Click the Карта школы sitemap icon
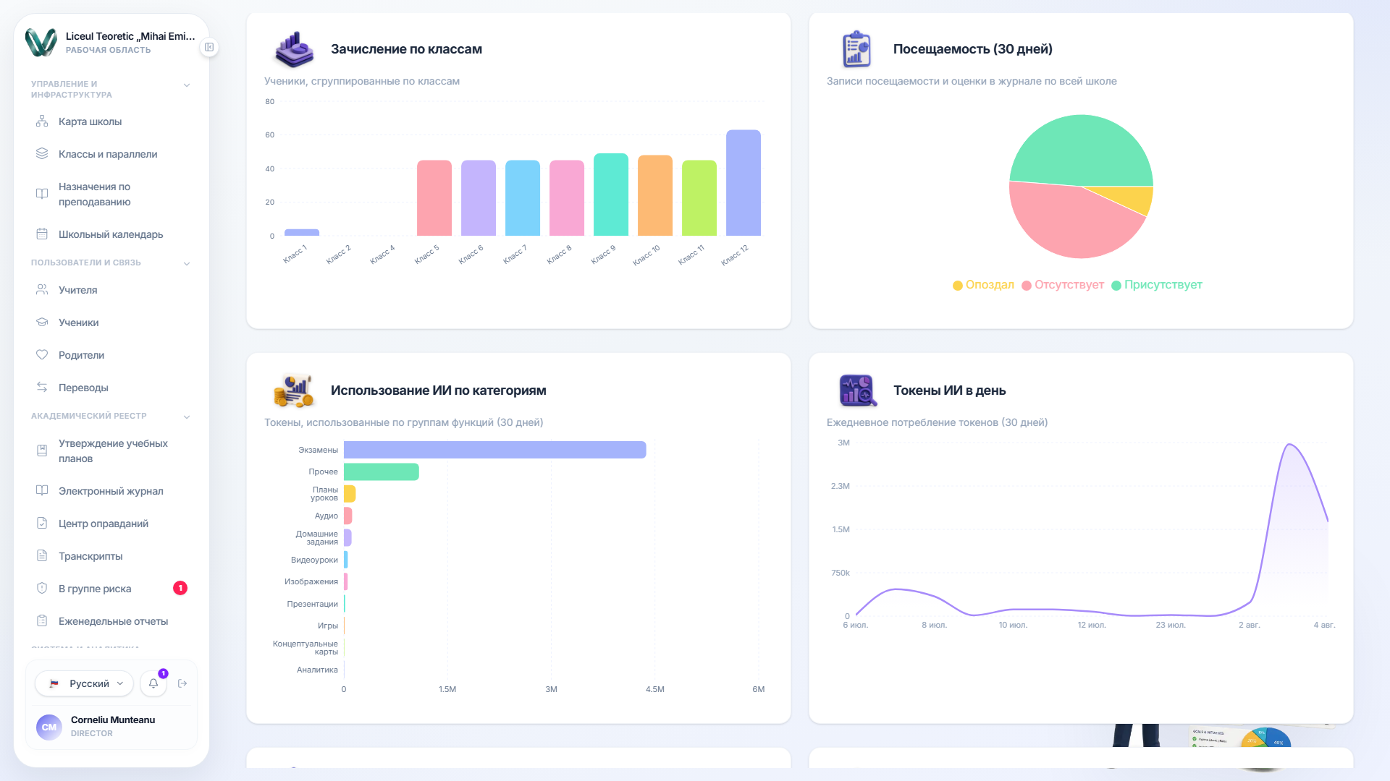1390x781 pixels. pyautogui.click(x=42, y=121)
